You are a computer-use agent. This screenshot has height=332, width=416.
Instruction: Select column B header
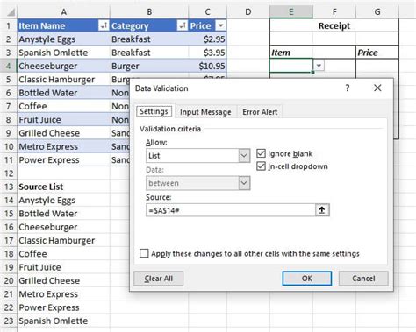click(149, 12)
